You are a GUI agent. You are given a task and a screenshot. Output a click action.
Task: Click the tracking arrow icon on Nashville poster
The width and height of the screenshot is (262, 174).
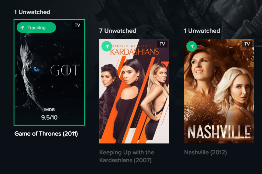pyautogui.click(x=191, y=46)
